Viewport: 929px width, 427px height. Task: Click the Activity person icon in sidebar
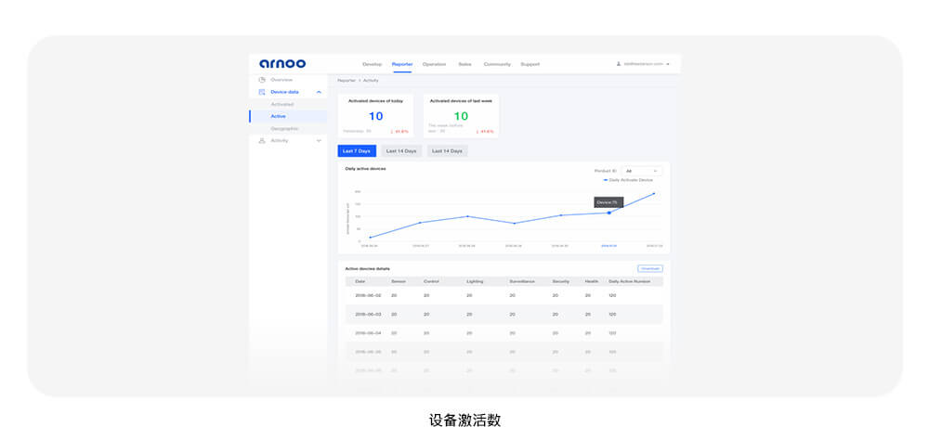262,141
